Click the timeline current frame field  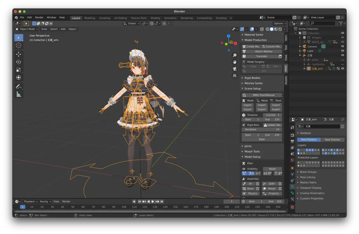tap(231, 202)
